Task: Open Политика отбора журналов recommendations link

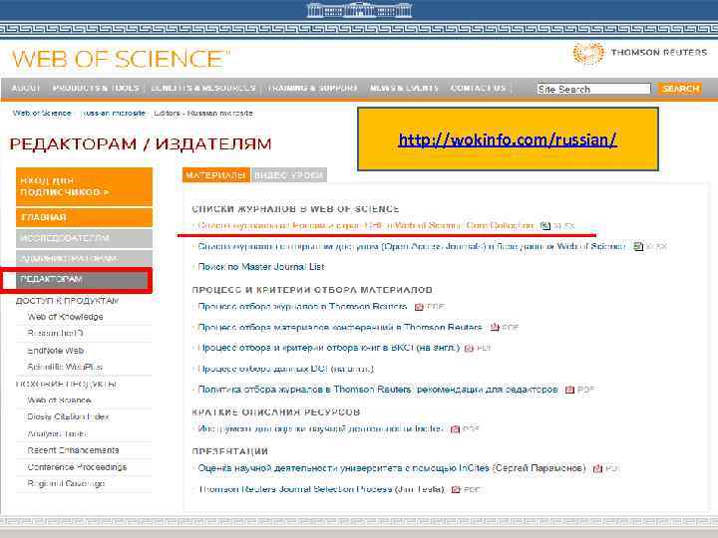Action: (378, 390)
